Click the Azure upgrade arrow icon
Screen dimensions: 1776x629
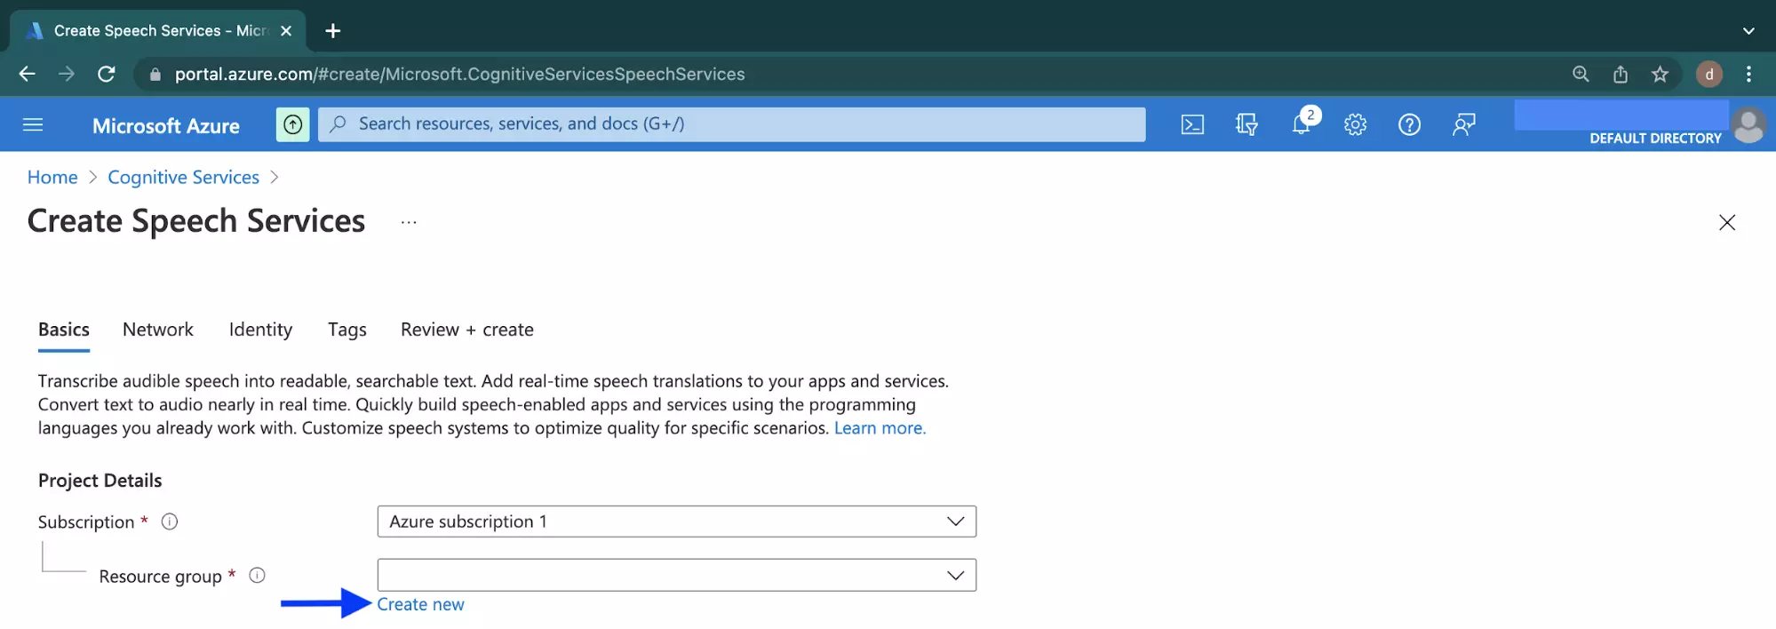293,125
